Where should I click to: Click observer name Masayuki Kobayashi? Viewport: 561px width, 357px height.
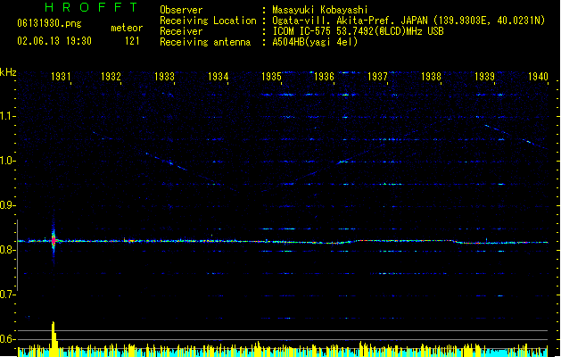click(x=320, y=10)
